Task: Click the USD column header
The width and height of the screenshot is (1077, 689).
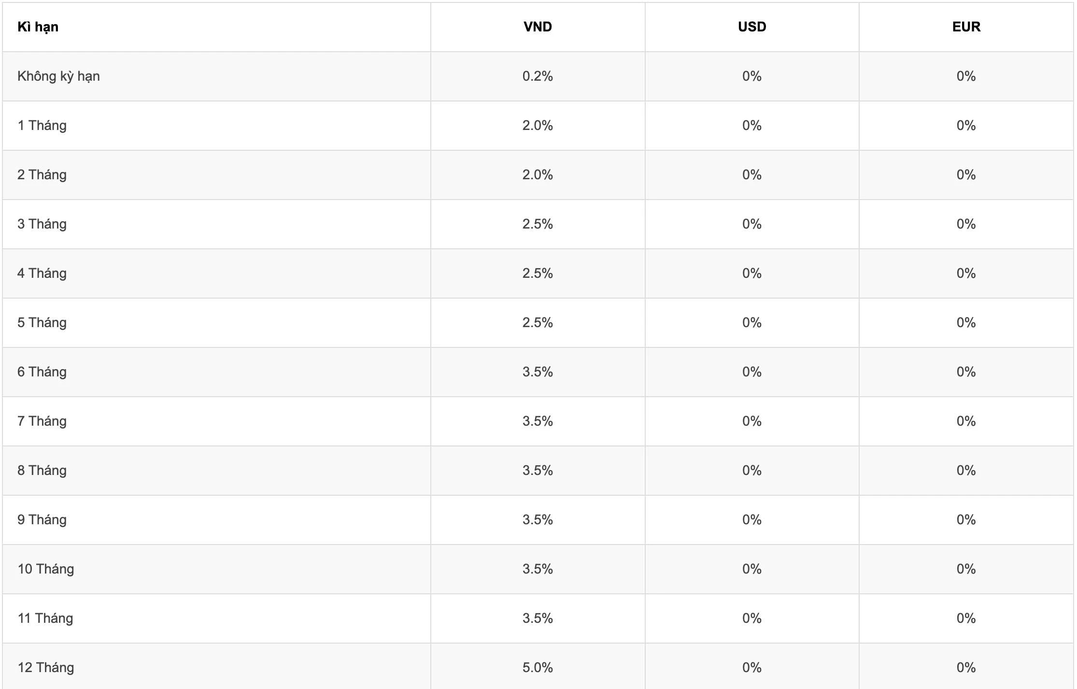Action: coord(752,27)
